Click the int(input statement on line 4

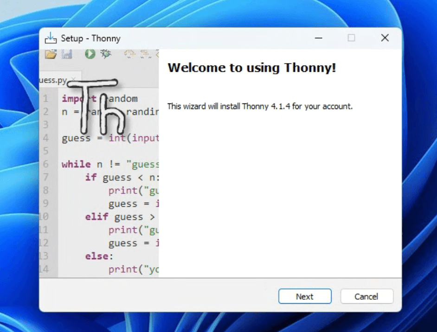[135, 138]
